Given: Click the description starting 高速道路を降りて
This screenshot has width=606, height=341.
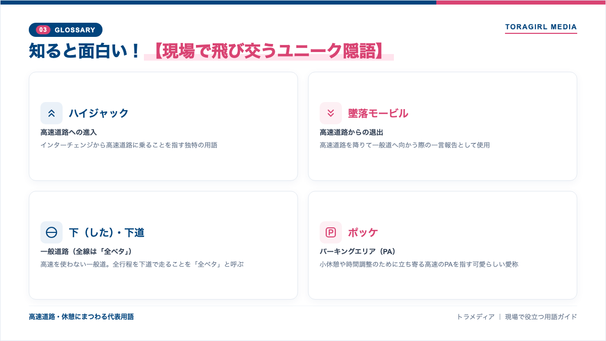Looking at the screenshot, I should [405, 145].
